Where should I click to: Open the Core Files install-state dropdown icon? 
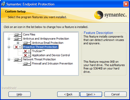[18, 34]
